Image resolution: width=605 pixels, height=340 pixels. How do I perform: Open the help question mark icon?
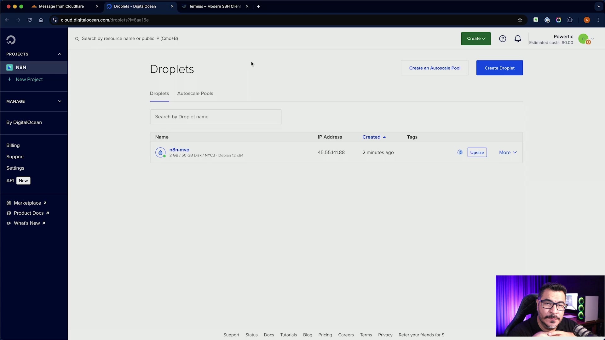coord(503,39)
